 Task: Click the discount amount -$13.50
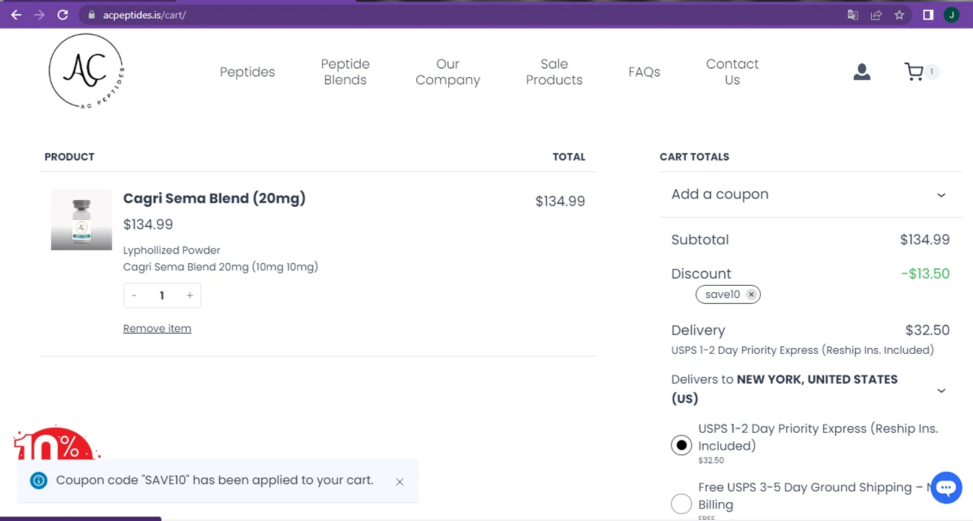click(925, 273)
